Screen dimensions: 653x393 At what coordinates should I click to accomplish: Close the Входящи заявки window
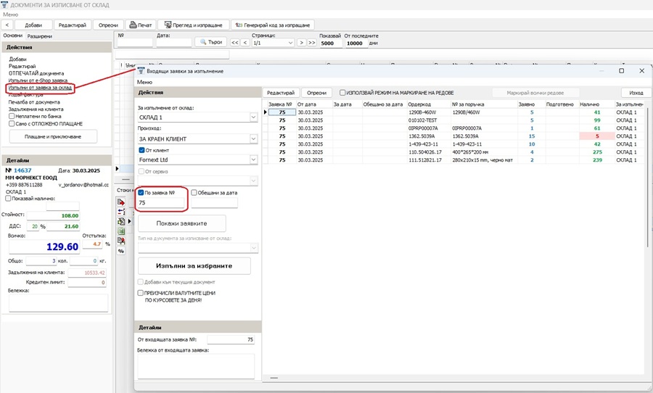[642, 71]
